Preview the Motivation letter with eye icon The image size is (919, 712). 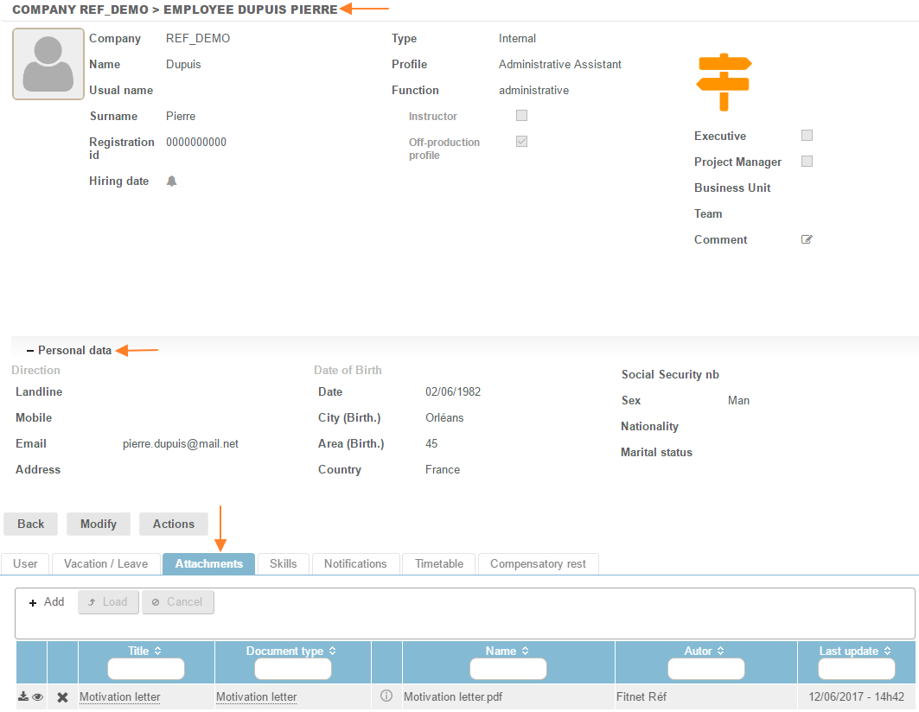point(38,696)
